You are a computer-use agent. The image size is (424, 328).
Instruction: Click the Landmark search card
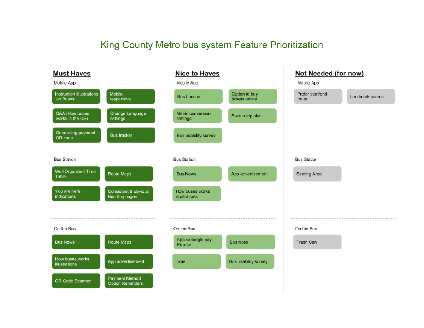tap(371, 96)
